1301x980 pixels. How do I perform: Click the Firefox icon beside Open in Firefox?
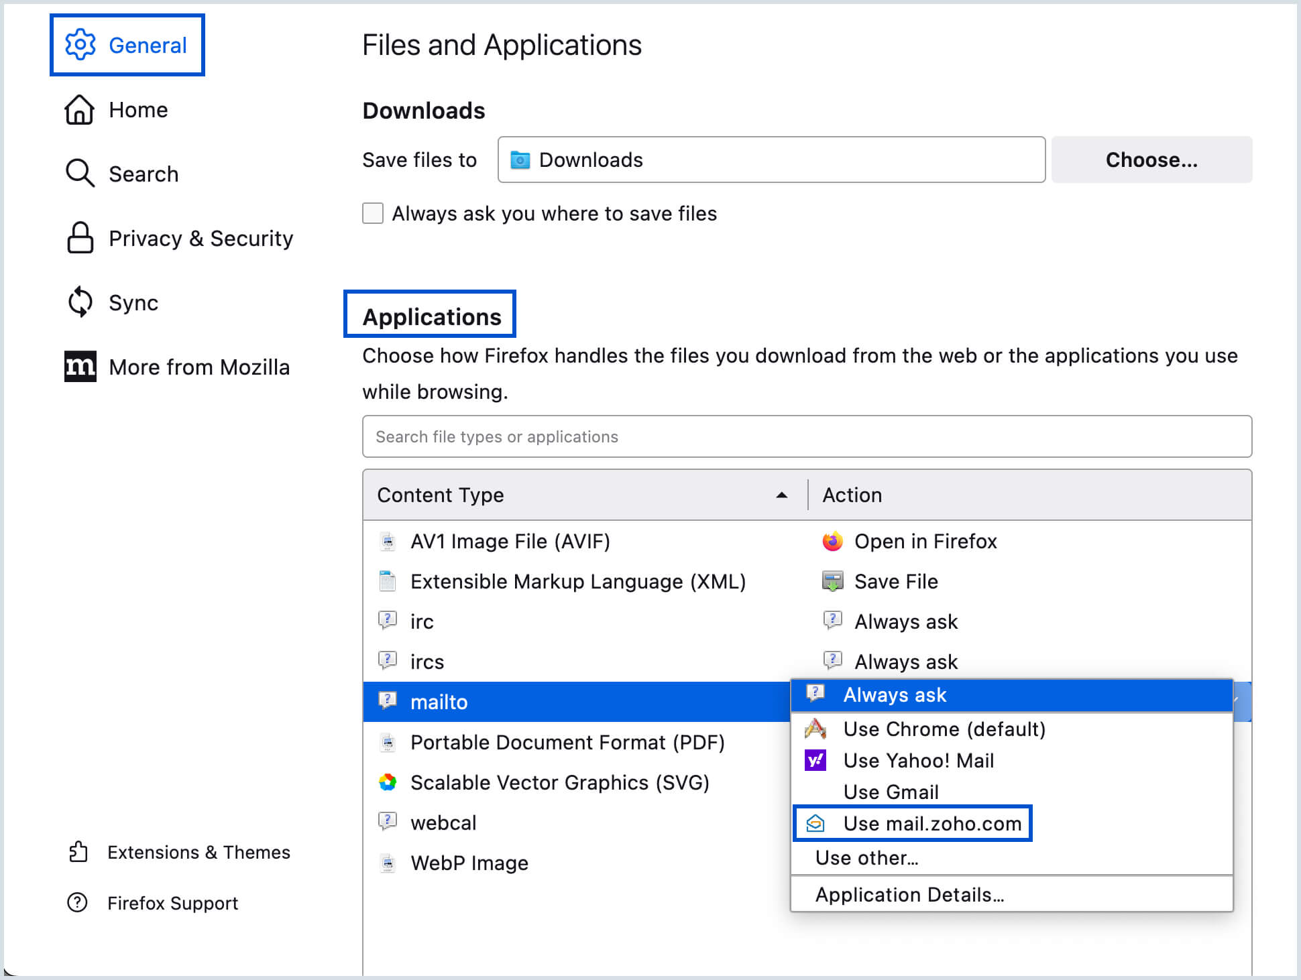(x=832, y=541)
